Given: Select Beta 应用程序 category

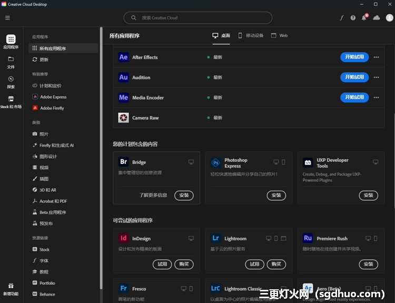Looking at the screenshot, I should 49,212.
